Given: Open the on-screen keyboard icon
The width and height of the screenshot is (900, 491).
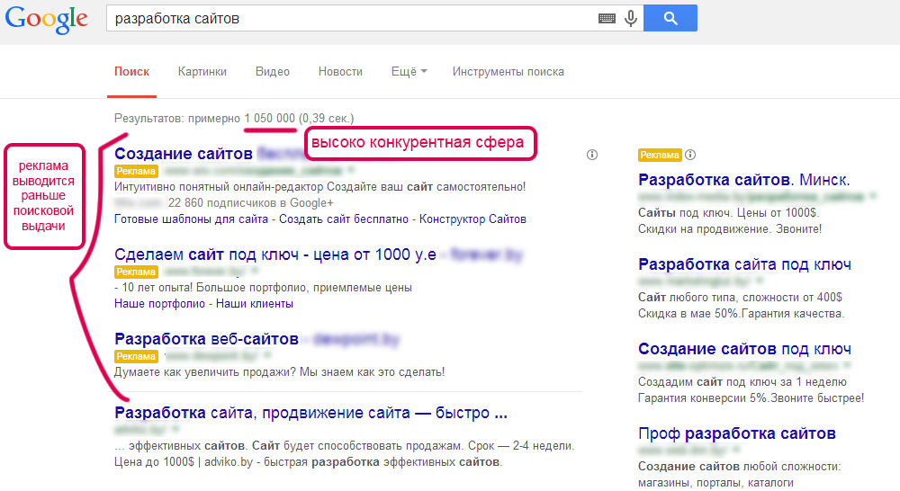Looking at the screenshot, I should tap(607, 18).
